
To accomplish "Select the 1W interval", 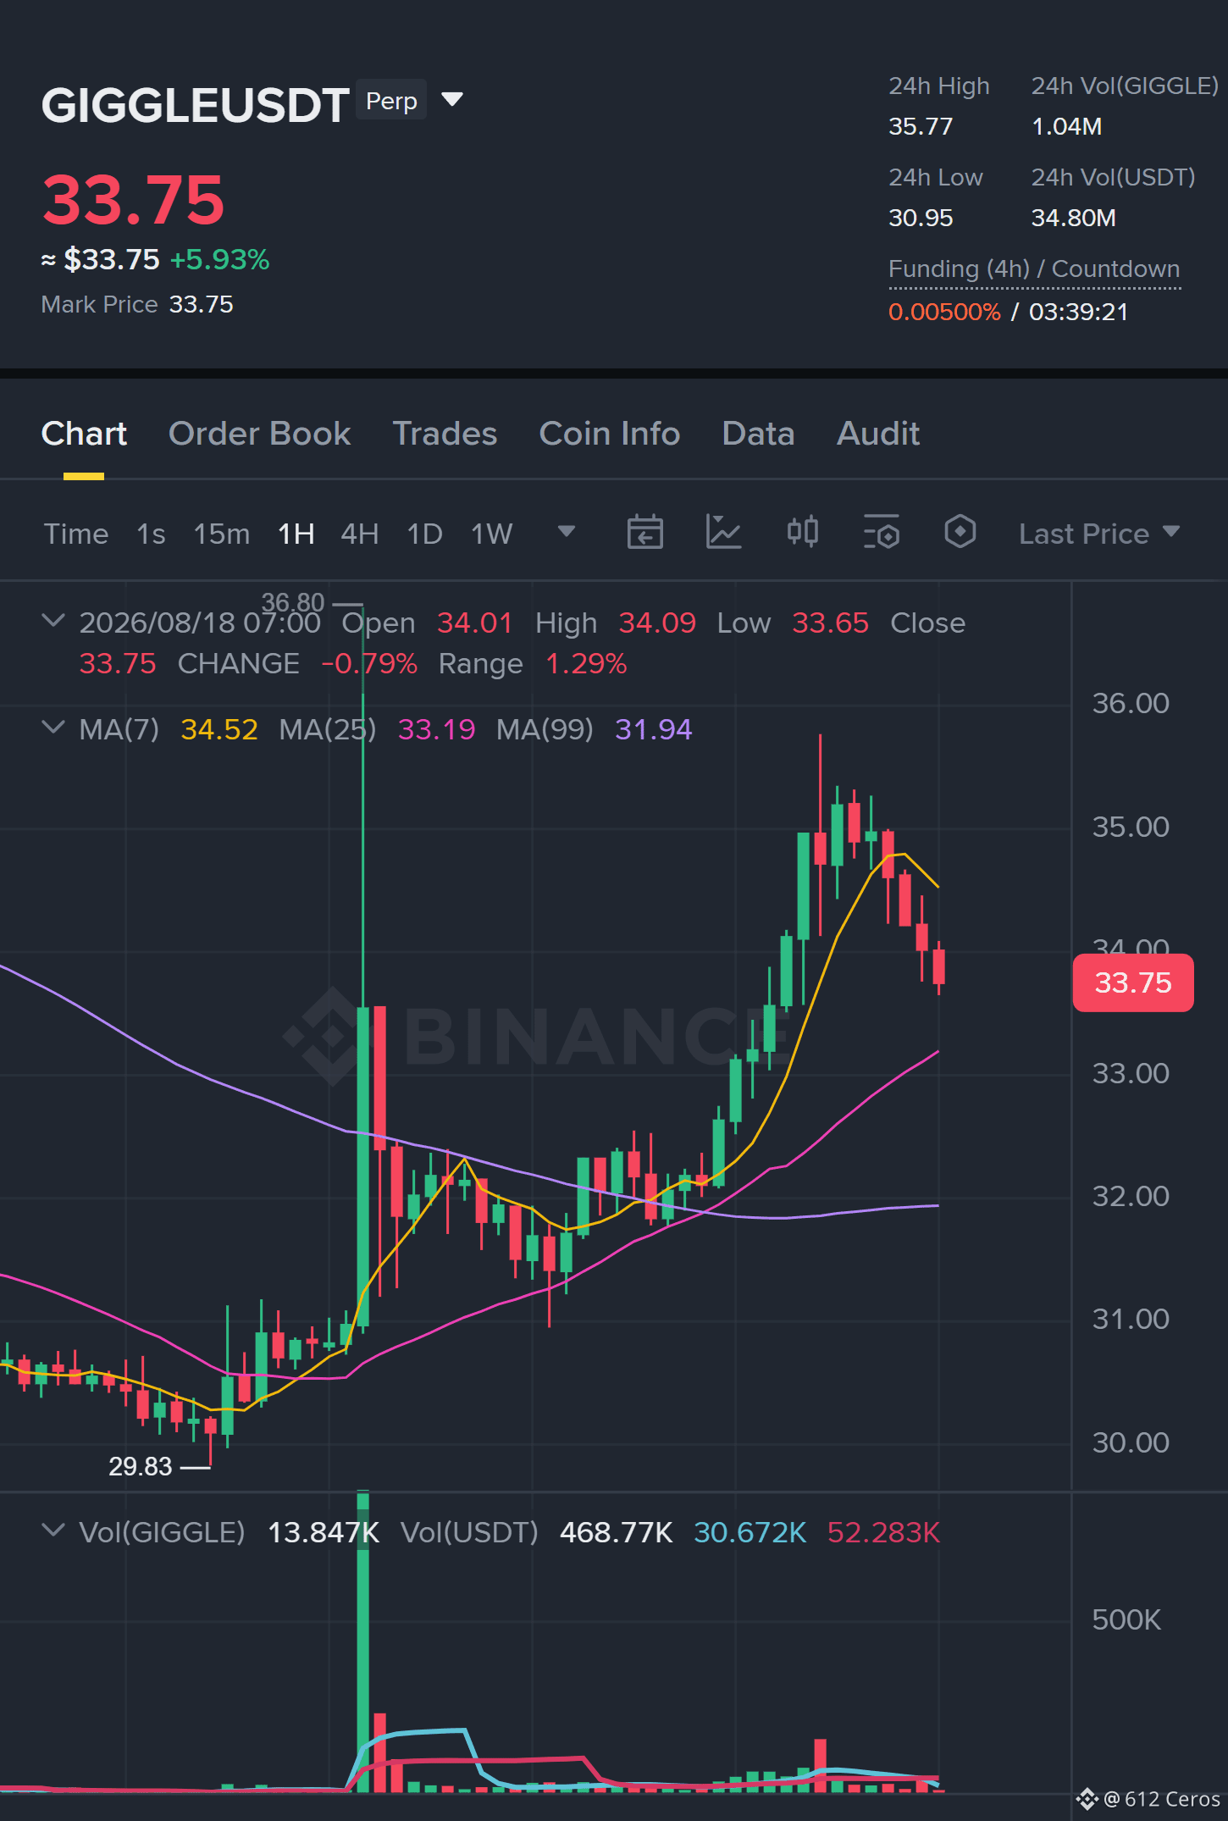I will pos(491,534).
